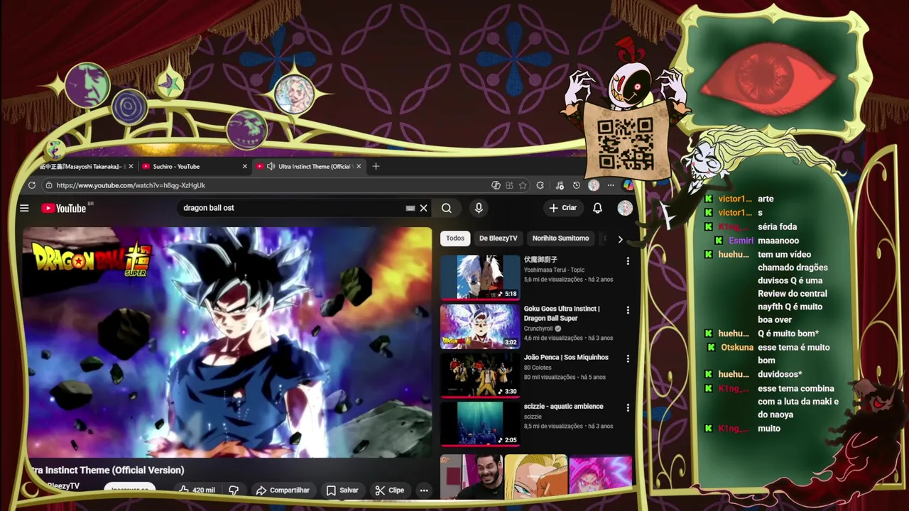Open options for João Penca video

coord(628,359)
